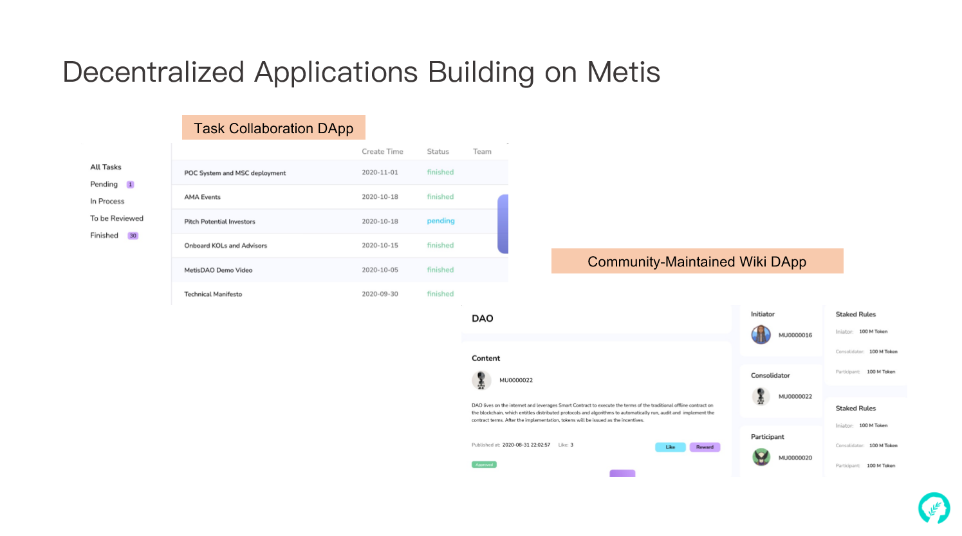Click the Task Collaboration DApp label
Screen dimensions: 962x536
(x=273, y=128)
